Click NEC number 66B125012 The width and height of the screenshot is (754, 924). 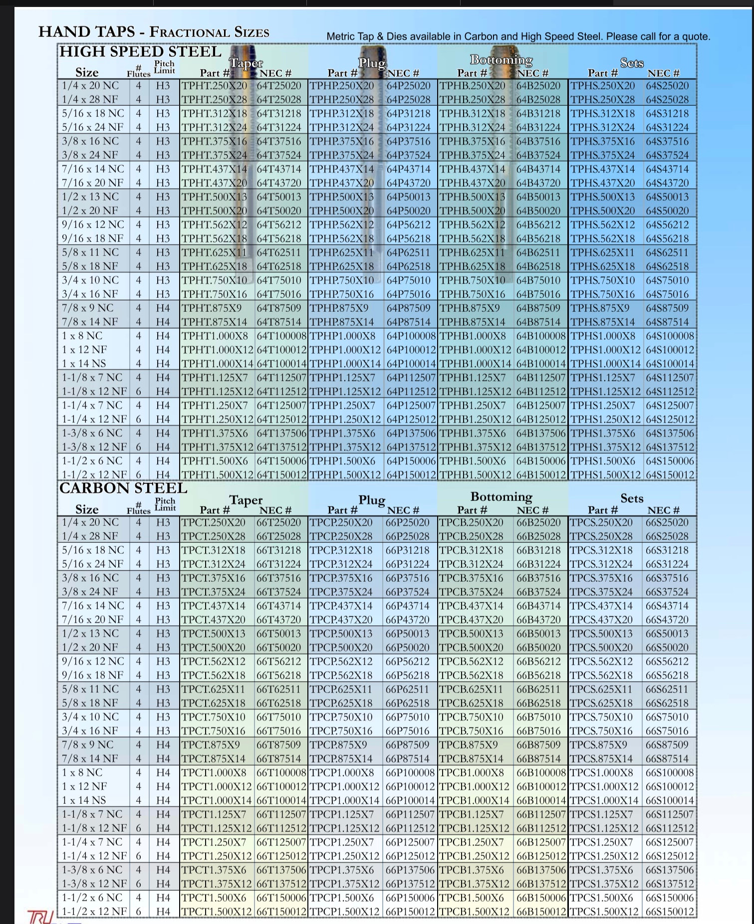click(541, 856)
